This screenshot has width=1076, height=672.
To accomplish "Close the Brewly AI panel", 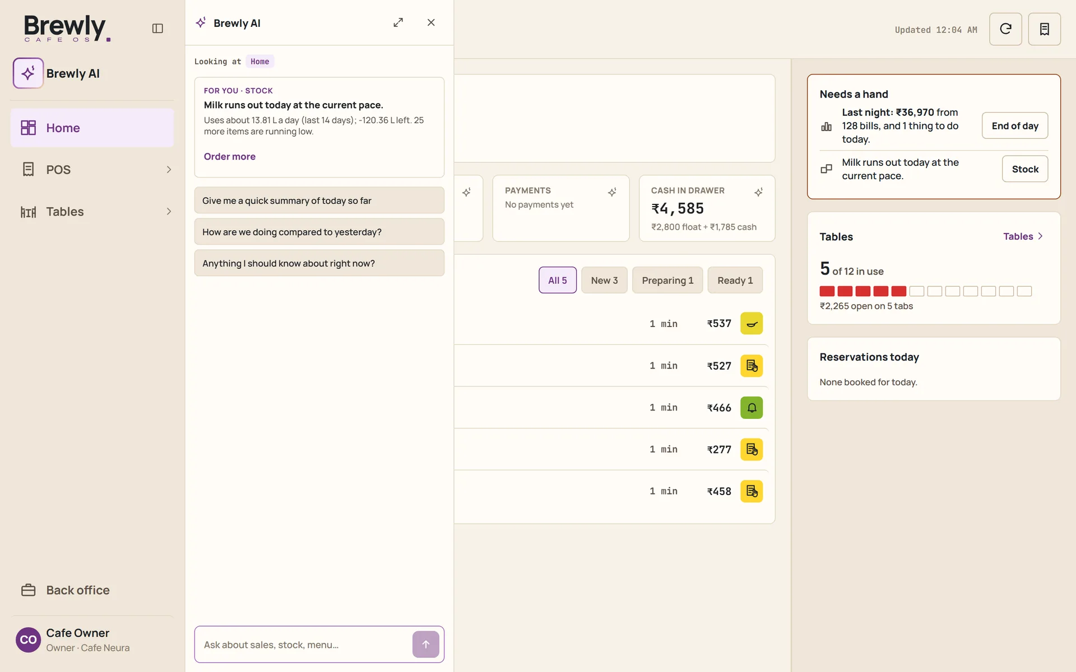I will point(431,22).
